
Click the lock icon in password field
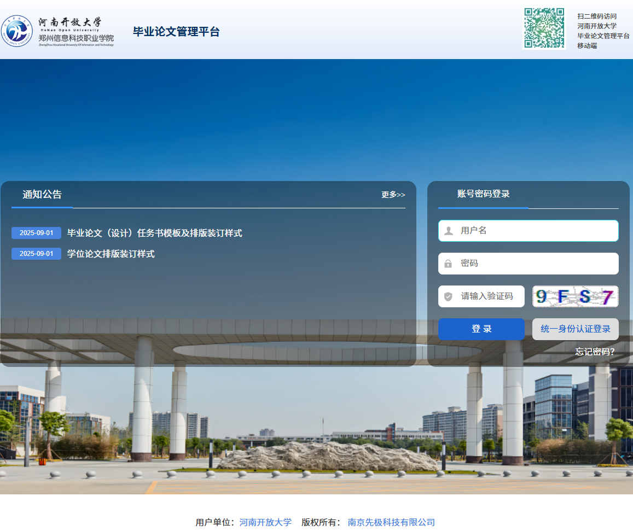pyautogui.click(x=448, y=264)
